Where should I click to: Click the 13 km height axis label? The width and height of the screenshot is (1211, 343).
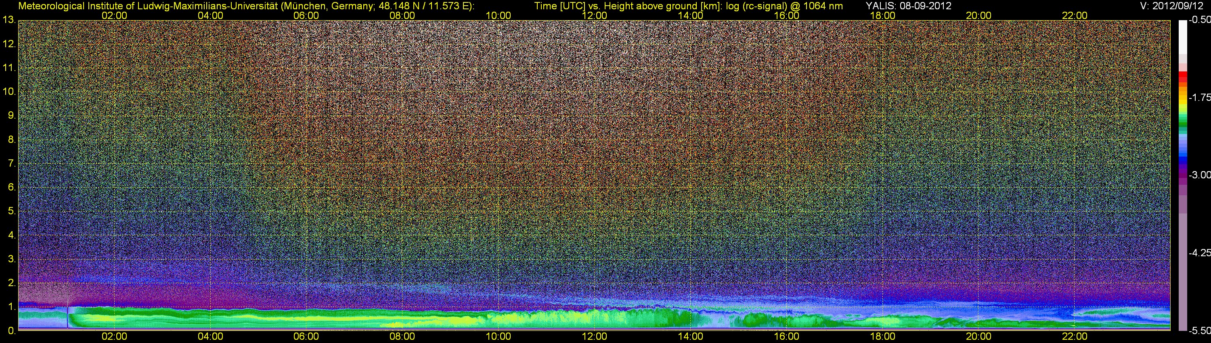(x=9, y=20)
